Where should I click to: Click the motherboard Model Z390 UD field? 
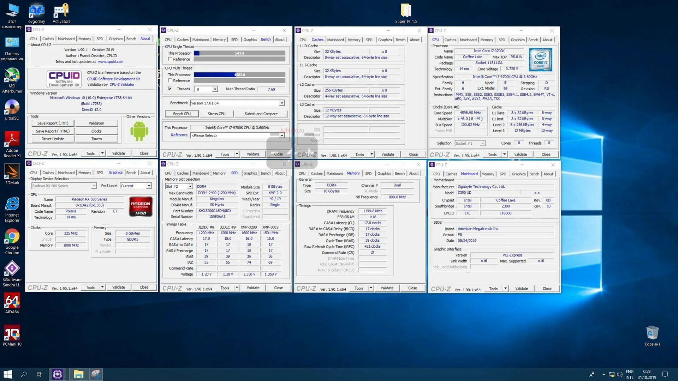[x=488, y=193]
